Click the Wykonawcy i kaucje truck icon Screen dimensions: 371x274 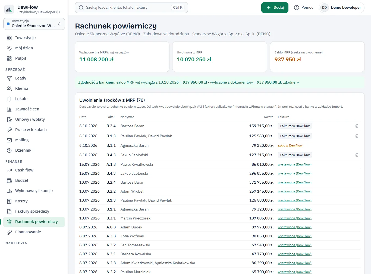point(9,191)
